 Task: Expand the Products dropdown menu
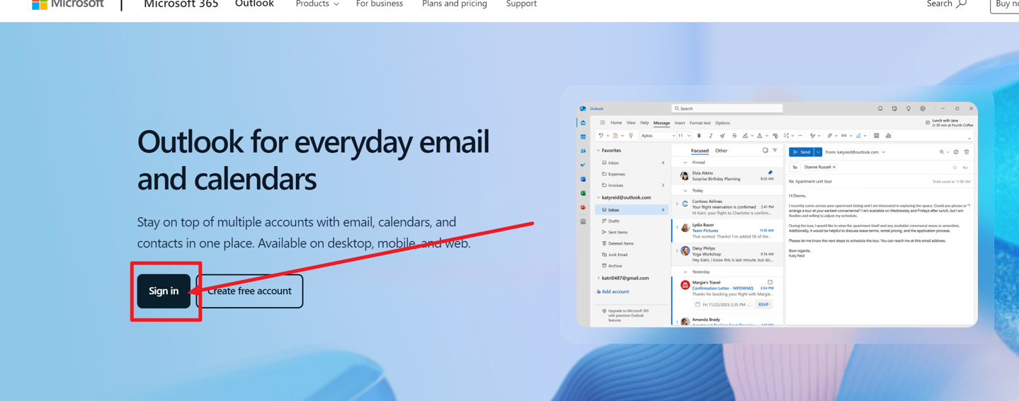pos(317,4)
